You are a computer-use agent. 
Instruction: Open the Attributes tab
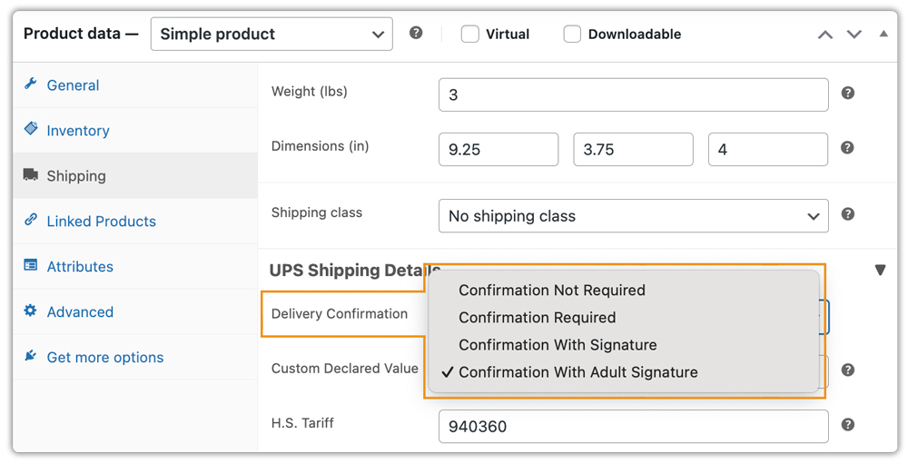point(135,266)
